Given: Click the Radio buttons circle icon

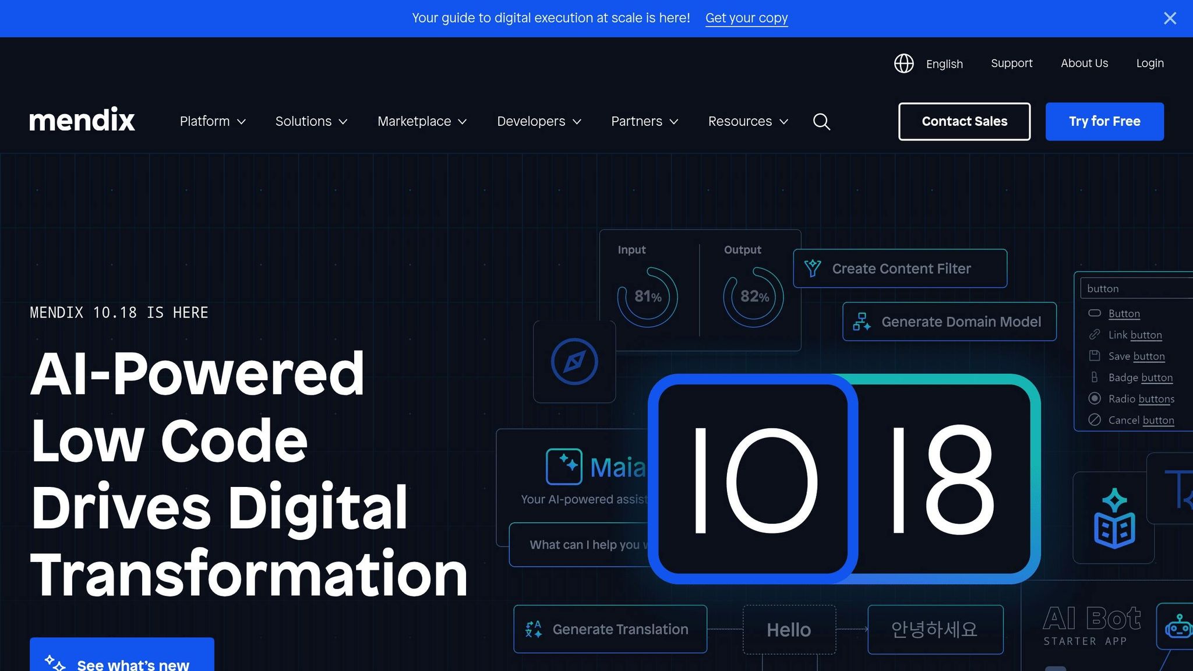Looking at the screenshot, I should 1095,398.
